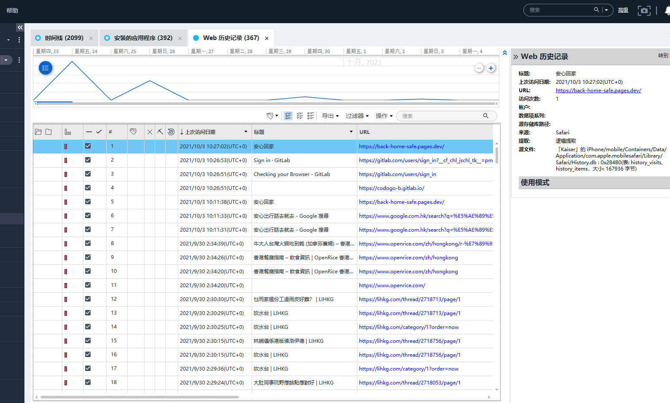The width and height of the screenshot is (670, 403).
Task: Click the checkmark check-all header icon
Action: (99, 132)
